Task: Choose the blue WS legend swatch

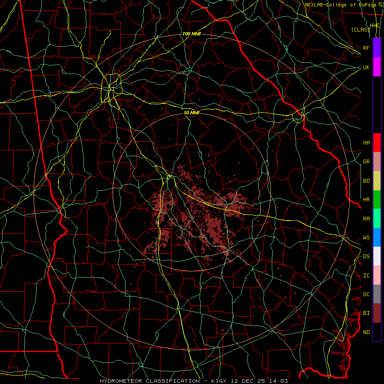Action: tap(377, 237)
